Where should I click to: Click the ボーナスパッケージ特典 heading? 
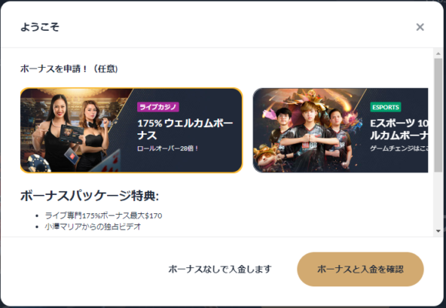pos(89,196)
